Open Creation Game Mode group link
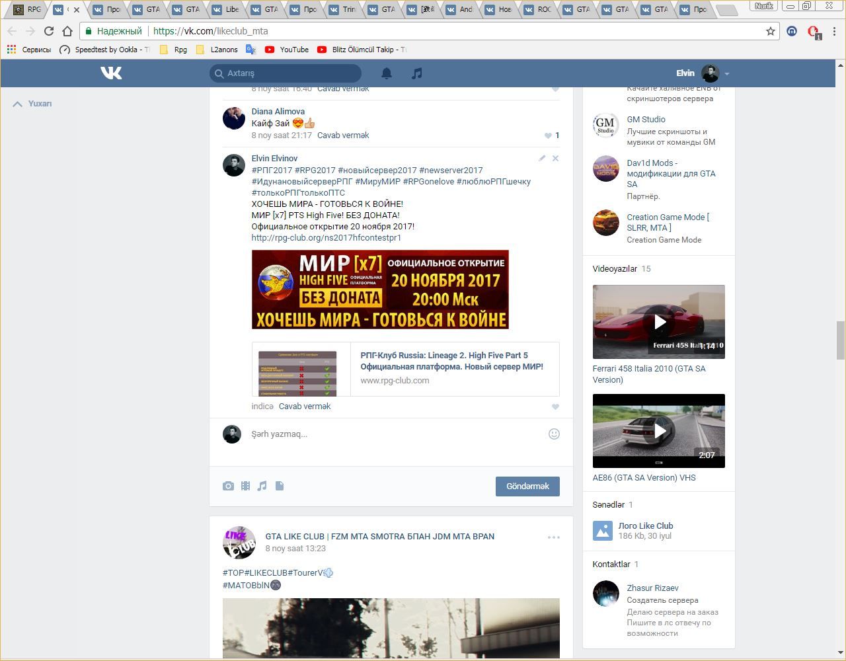This screenshot has width=846, height=661. pos(668,222)
